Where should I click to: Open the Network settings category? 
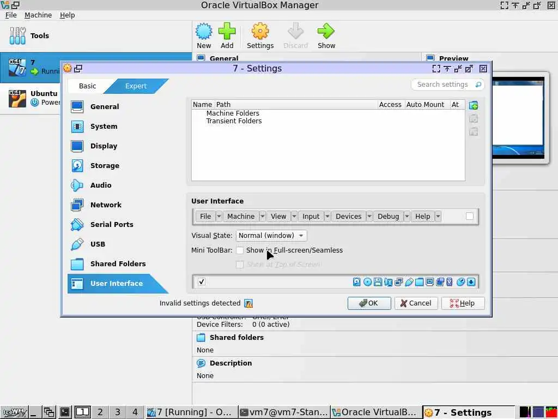pos(118,205)
